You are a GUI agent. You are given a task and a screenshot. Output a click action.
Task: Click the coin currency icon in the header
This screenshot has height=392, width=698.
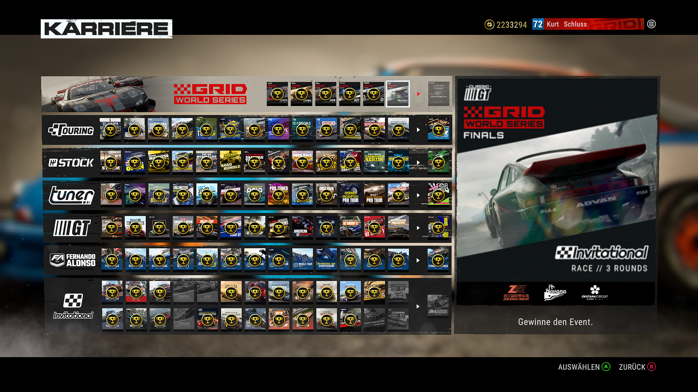pyautogui.click(x=489, y=24)
